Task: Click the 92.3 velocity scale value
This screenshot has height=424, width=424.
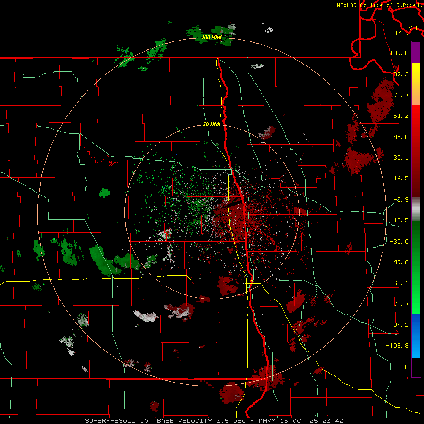Action: pos(401,74)
